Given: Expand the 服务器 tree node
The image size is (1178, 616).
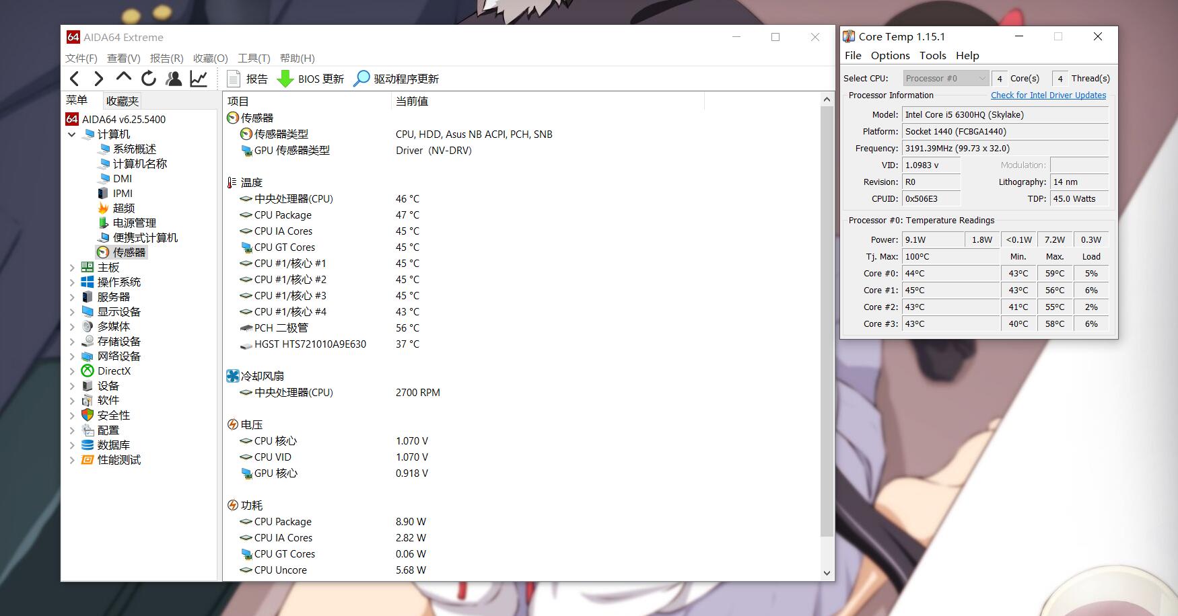Looking at the screenshot, I should [72, 297].
